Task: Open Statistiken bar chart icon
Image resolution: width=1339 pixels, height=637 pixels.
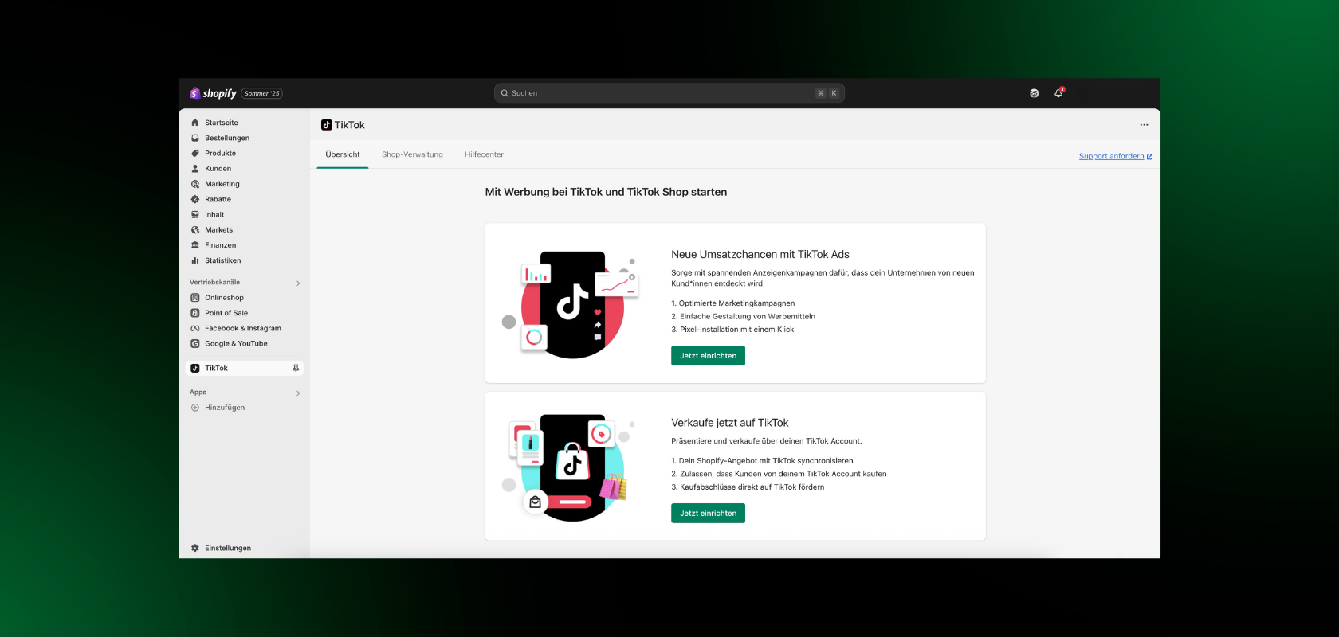Action: point(195,260)
